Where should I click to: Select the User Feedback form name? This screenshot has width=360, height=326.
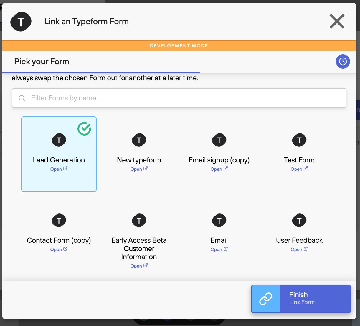299,240
